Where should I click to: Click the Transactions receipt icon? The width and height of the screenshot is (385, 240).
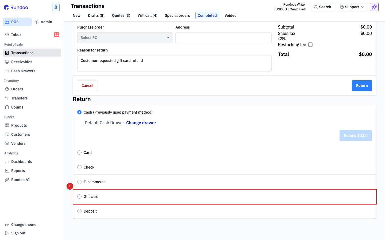point(7,53)
